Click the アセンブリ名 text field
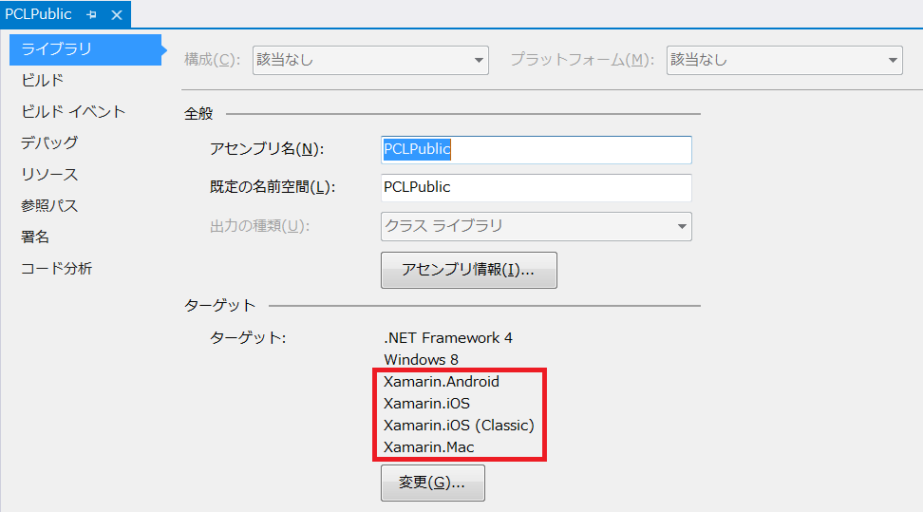Image resolution: width=923 pixels, height=512 pixels. click(536, 150)
